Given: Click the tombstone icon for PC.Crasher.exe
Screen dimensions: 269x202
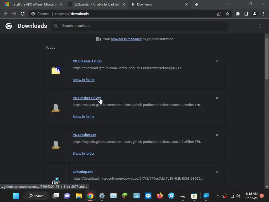Looking at the screenshot, I should [56, 145].
